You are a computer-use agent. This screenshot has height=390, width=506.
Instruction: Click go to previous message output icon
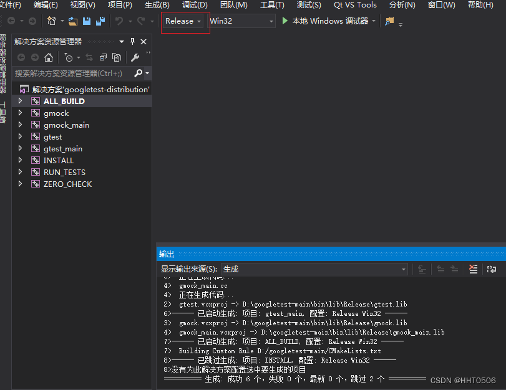(x=440, y=269)
